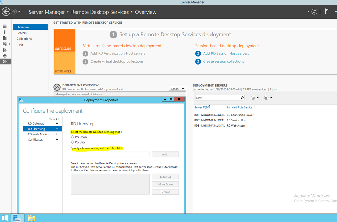The height and width of the screenshot is (222, 337).
Task: Sort by the Server FQDN column header
Action: click(x=202, y=107)
